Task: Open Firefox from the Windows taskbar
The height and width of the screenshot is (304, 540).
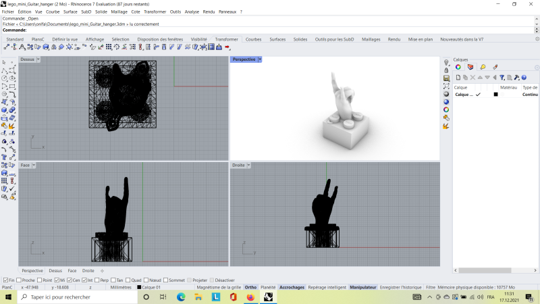Action: [x=250, y=297]
